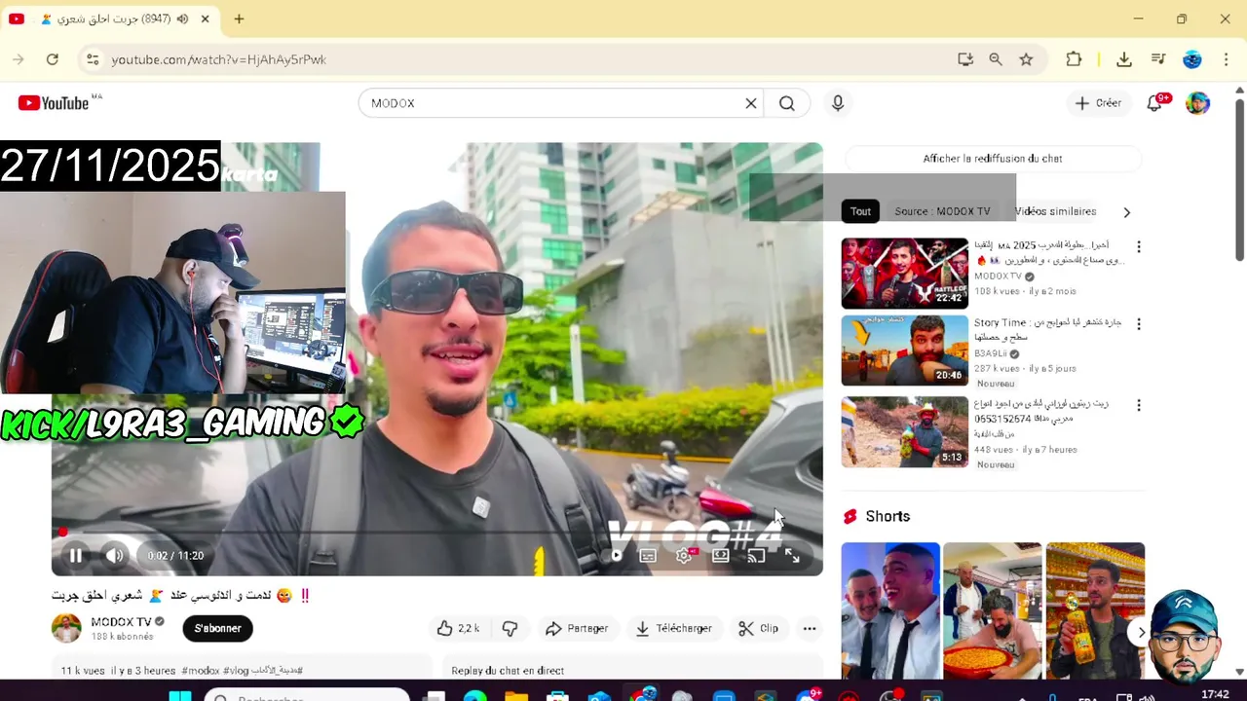The image size is (1247, 701).
Task: View site information icon in address bar
Action: (x=93, y=59)
